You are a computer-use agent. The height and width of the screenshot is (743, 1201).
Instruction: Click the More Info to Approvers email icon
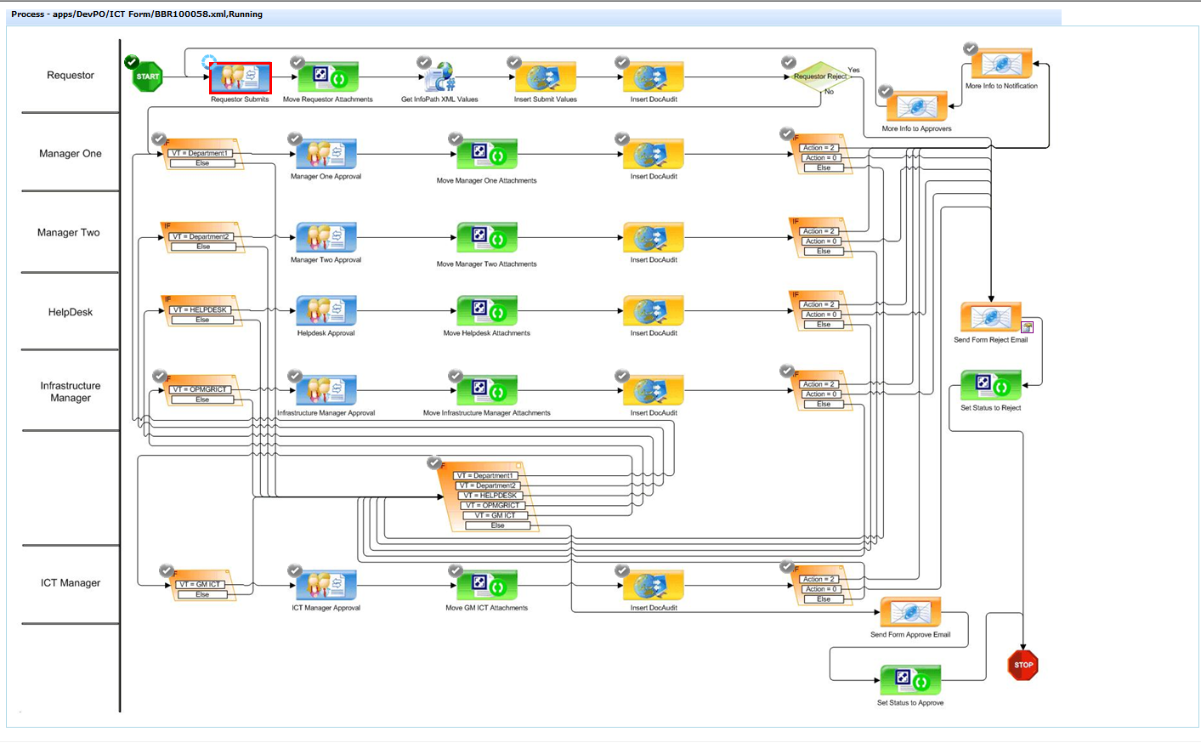click(x=917, y=106)
